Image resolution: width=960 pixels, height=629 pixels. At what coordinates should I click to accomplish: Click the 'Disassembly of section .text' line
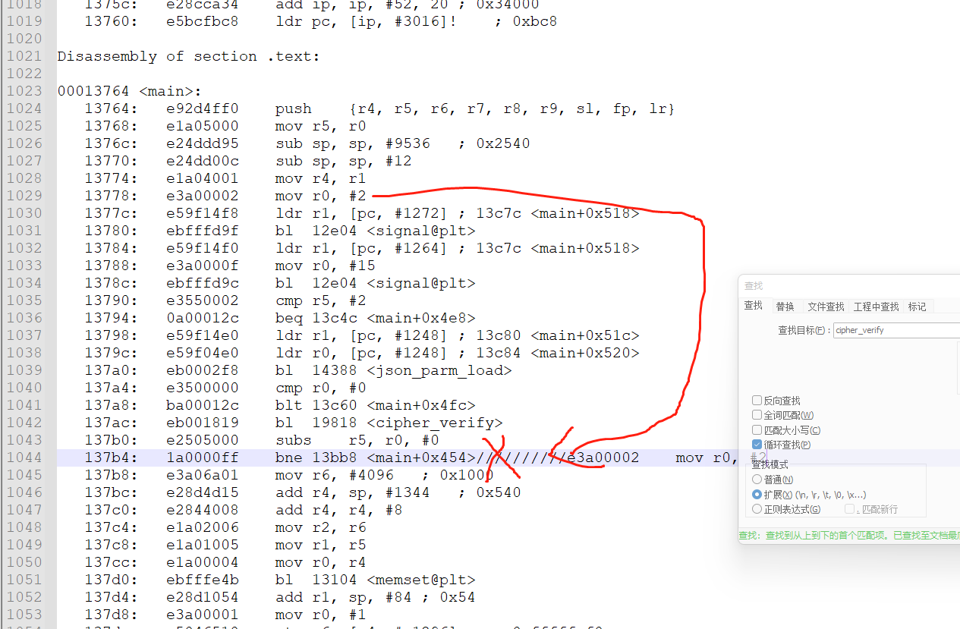click(x=188, y=56)
